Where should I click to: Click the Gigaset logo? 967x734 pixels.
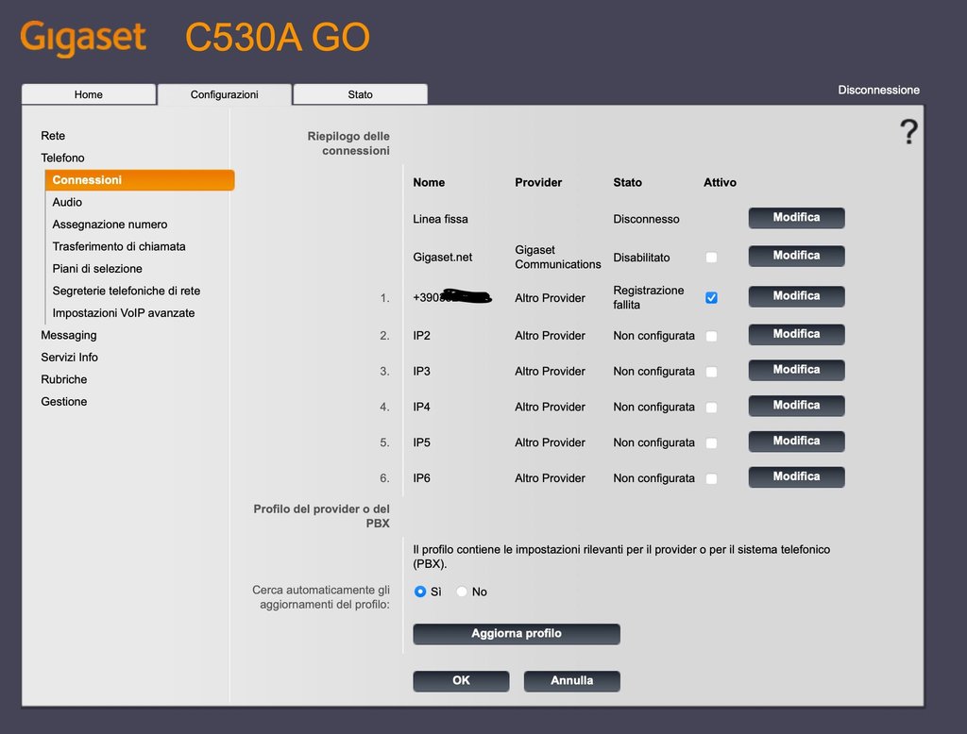tap(83, 38)
